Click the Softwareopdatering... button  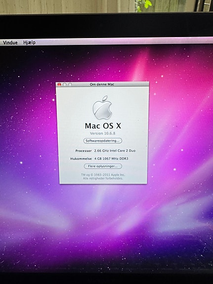pyautogui.click(x=103, y=141)
